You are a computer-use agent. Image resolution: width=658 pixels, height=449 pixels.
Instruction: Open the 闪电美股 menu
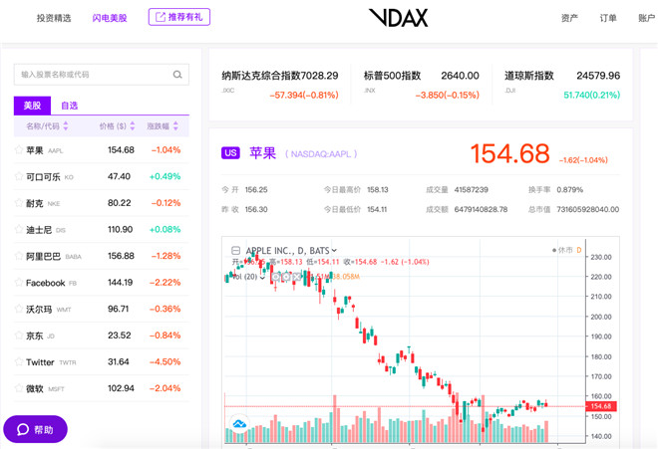pos(110,18)
